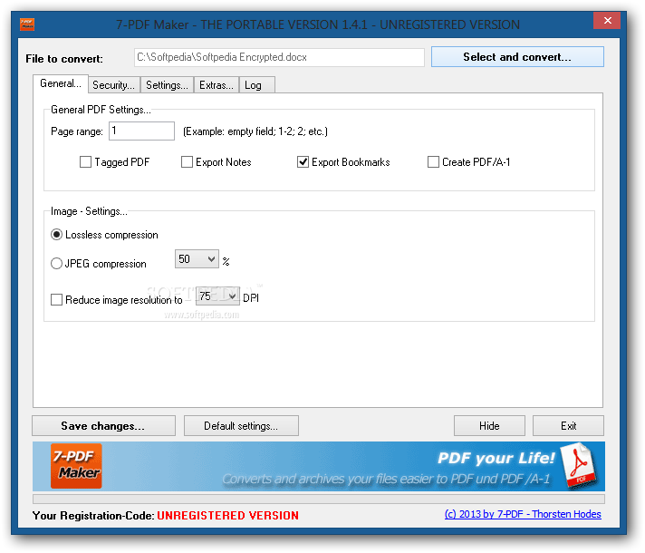This screenshot has height=553, width=645.
Task: Open the 7-PDF Thorsten Hodes copyright link
Action: 523,514
